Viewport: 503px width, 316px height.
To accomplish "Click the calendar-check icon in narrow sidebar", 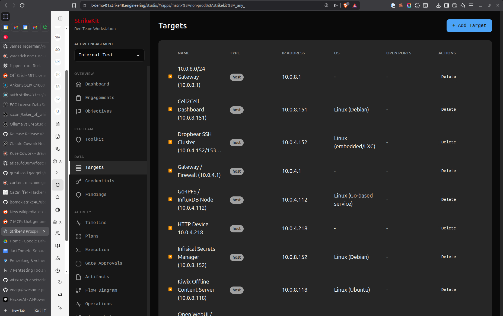I will (58, 136).
